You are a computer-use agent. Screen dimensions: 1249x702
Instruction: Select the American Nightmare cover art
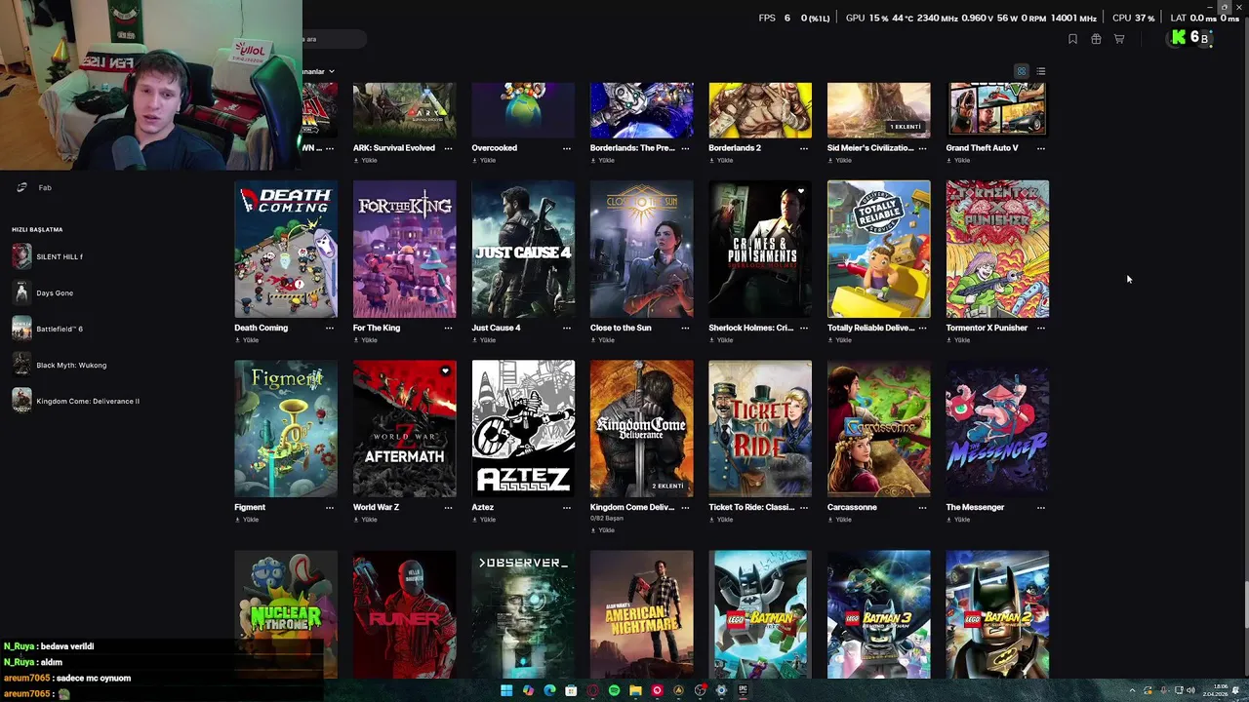pos(641,614)
